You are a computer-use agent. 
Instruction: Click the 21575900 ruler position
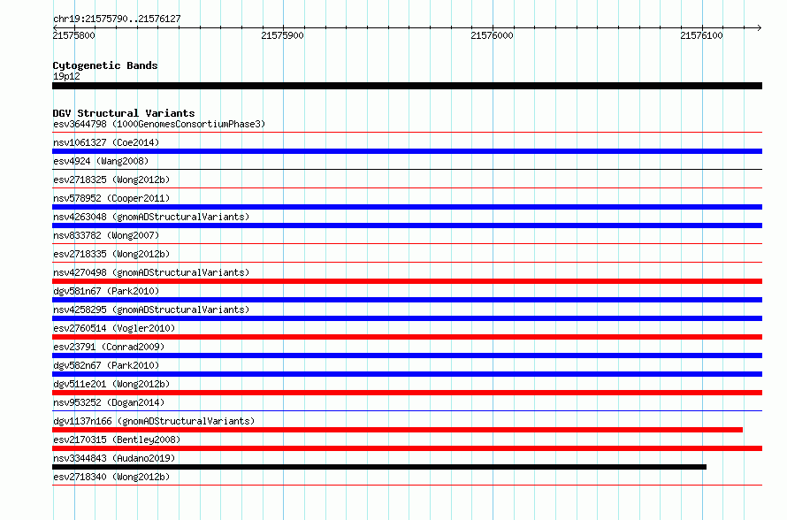tap(283, 35)
